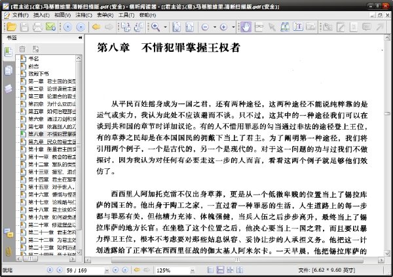Zoom out with the minus circle
Viewport: 393px width, 277px height.
(205, 27)
